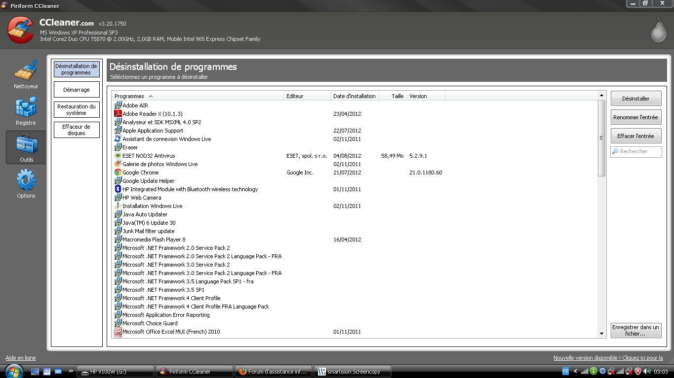Image resolution: width=674 pixels, height=378 pixels.
Task: Select Macromedia Flash Player 8 entry
Action: pyautogui.click(x=154, y=240)
